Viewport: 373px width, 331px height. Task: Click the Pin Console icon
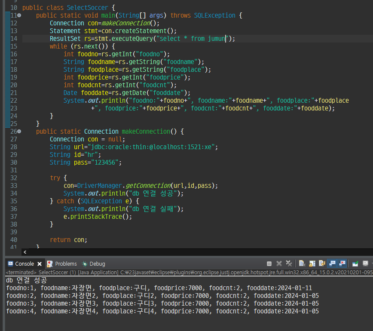point(355,264)
